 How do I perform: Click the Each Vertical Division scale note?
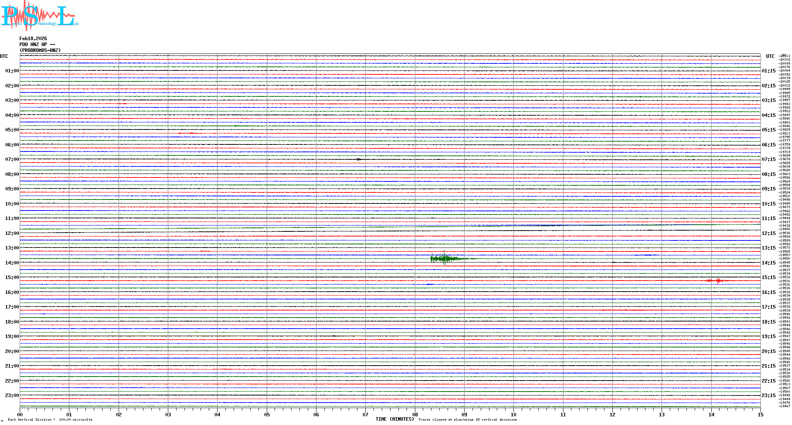pos(50,419)
